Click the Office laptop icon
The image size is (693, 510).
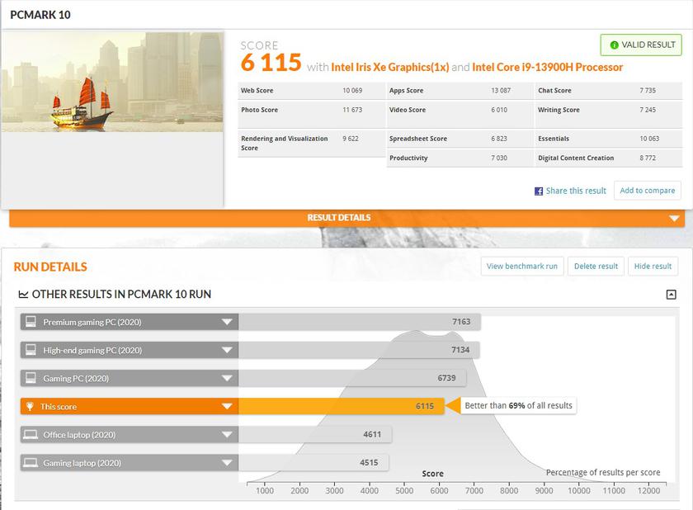tap(31, 434)
